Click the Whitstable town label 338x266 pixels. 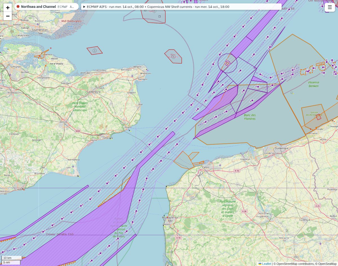tap(85, 73)
